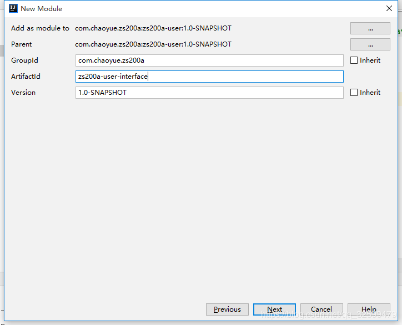Screen dimensions: 402x325
Task: Click the Add as module to label
Action: 40,28
